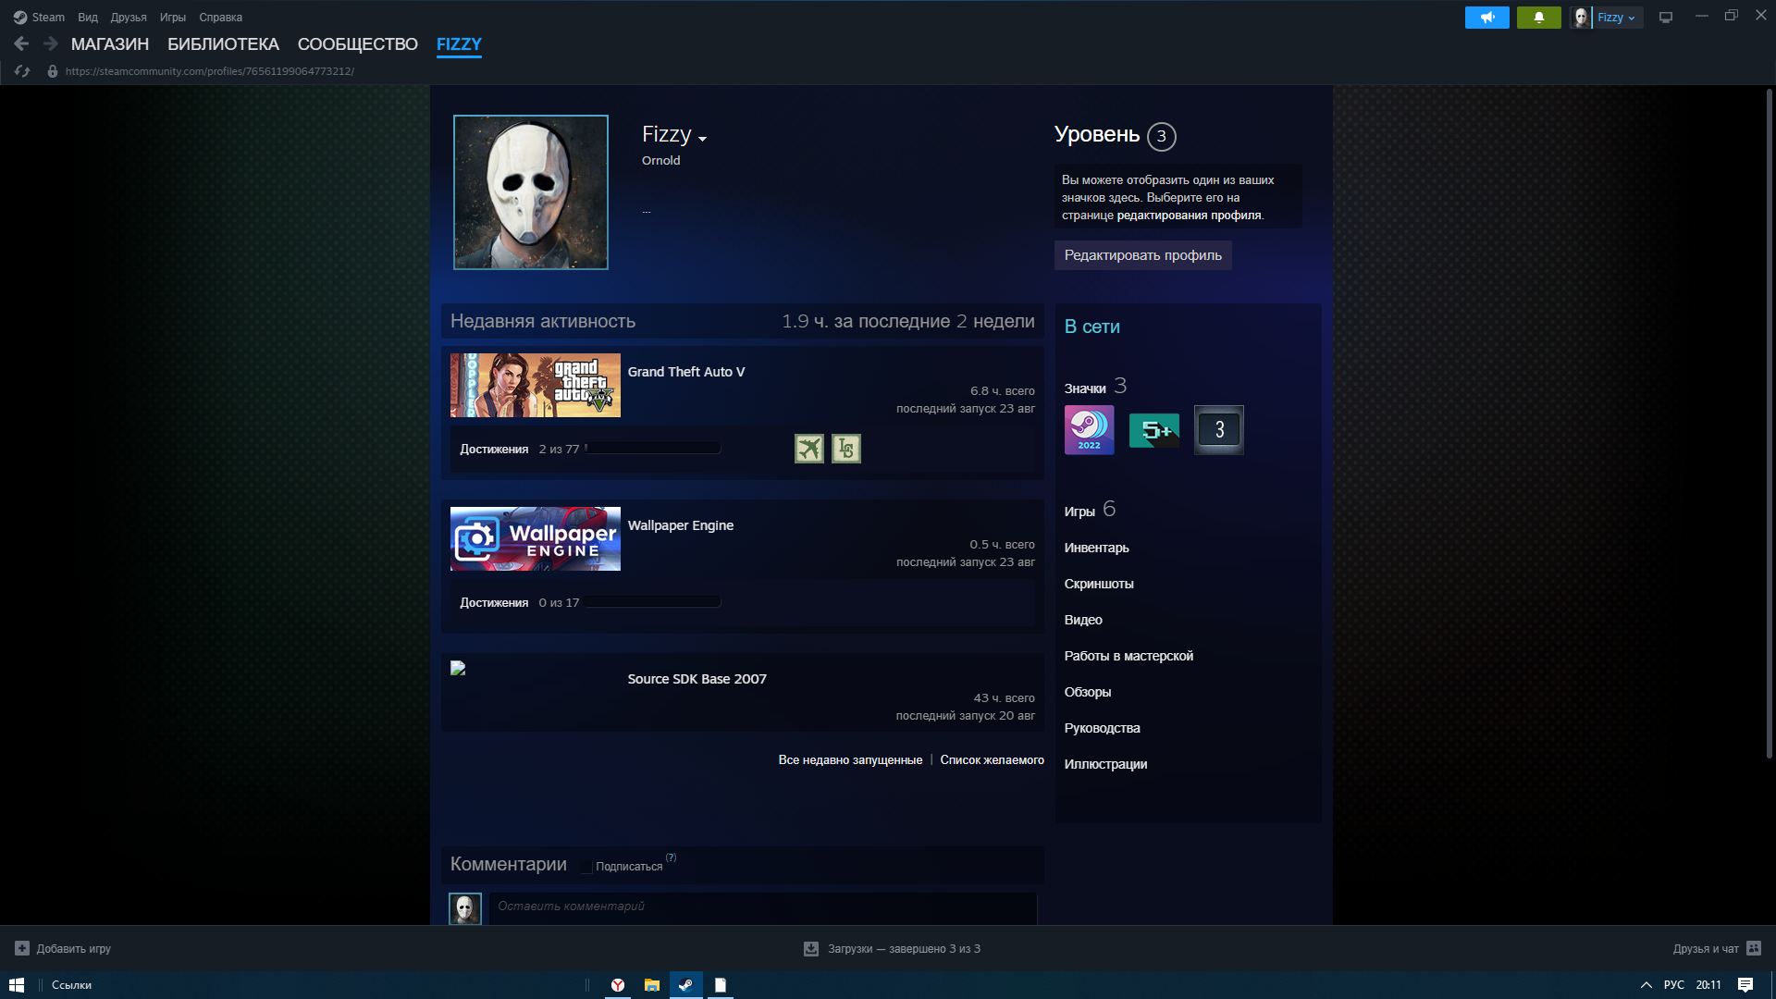Click the Уровень 3 level badge

[1161, 136]
